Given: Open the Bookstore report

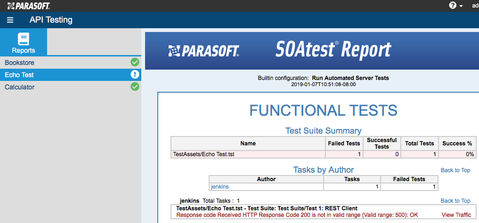Looking at the screenshot, I should pyautogui.click(x=71, y=63).
